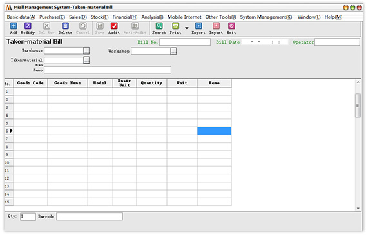Click the Memo column header in the table
The image size is (366, 235).
click(215, 83)
